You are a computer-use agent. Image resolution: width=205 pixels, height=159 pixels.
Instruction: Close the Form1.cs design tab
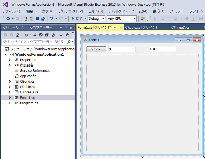click(121, 28)
